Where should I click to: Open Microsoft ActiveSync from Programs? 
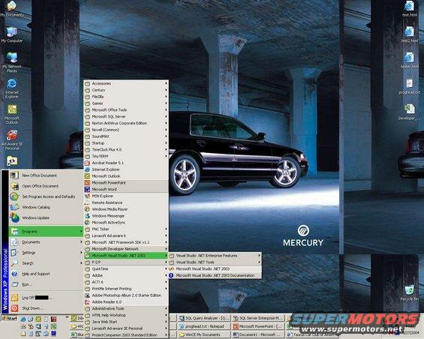(x=126, y=223)
